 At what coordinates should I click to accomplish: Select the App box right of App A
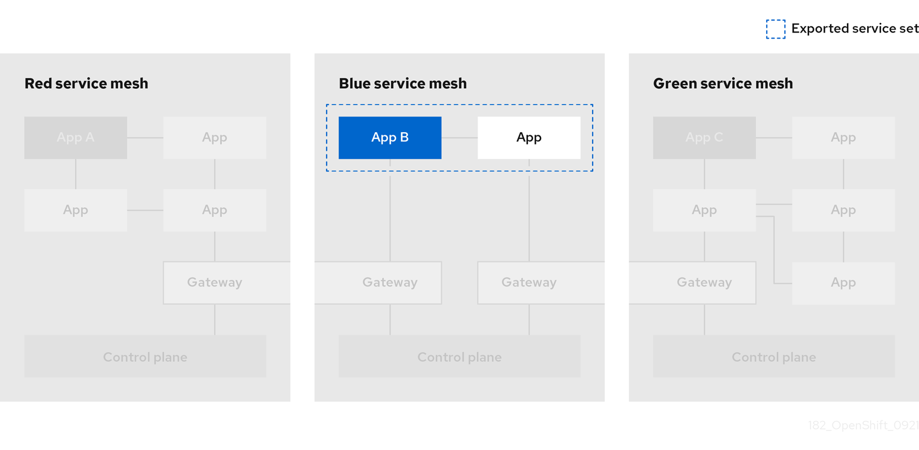tap(215, 138)
